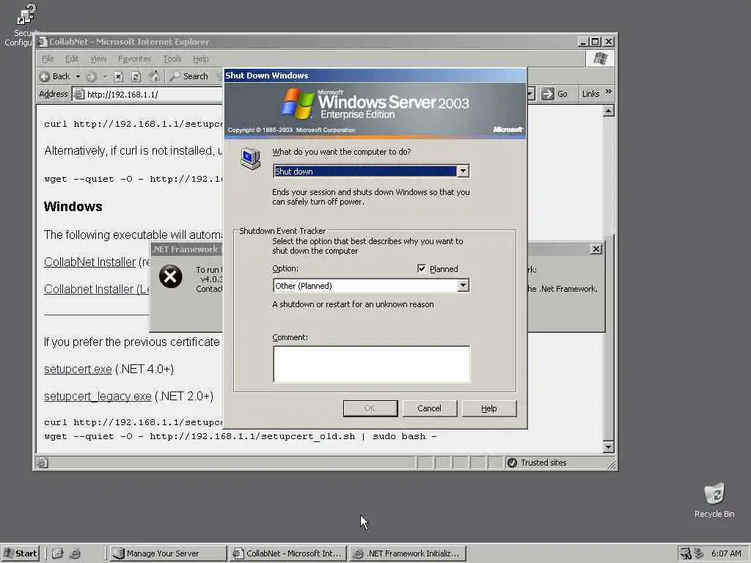Close the .NET Framework error dialog
751x563 pixels.
[x=596, y=249]
